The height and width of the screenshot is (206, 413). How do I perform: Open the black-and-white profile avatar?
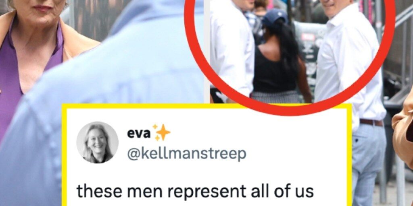point(97,142)
